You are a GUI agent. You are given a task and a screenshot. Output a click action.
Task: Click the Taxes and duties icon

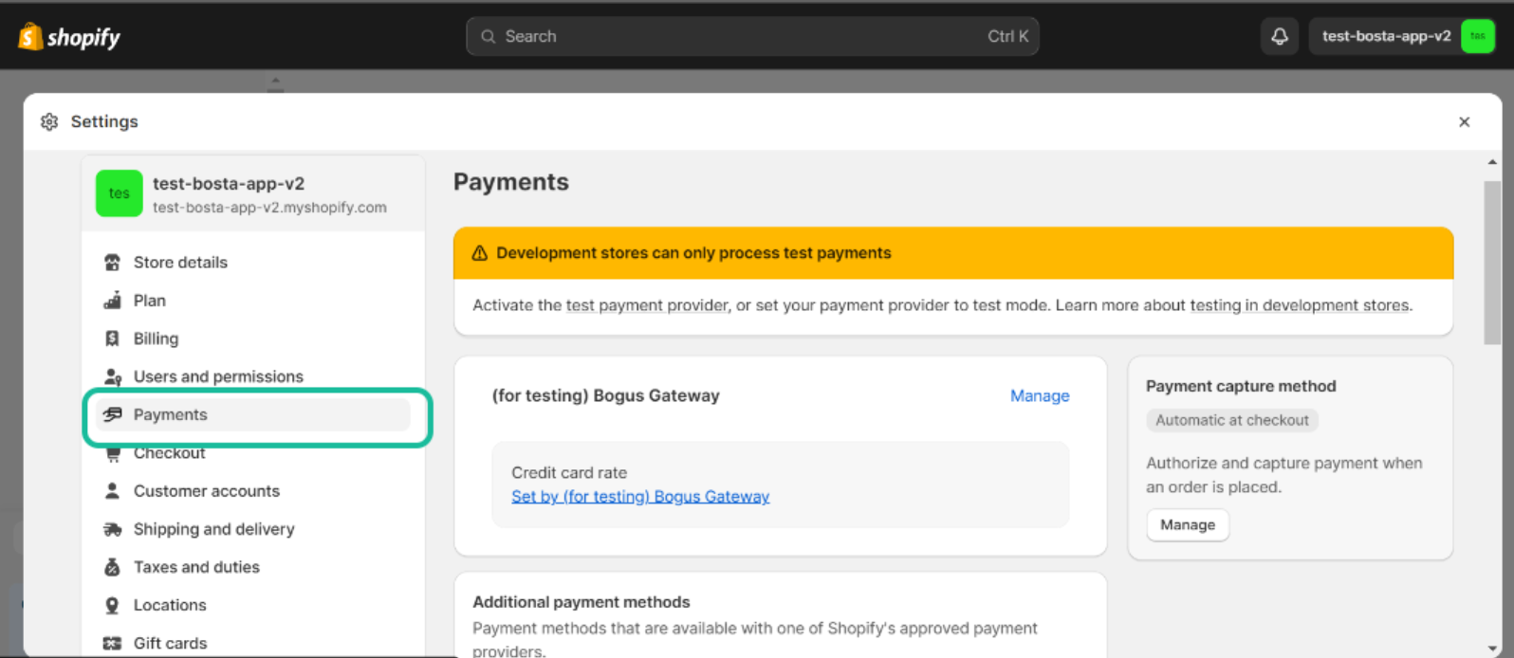112,567
